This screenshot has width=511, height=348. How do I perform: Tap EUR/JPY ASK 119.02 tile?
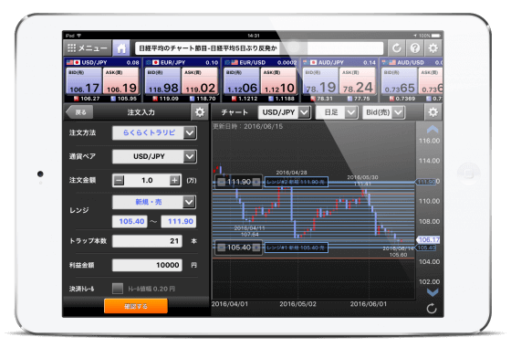pos(200,80)
